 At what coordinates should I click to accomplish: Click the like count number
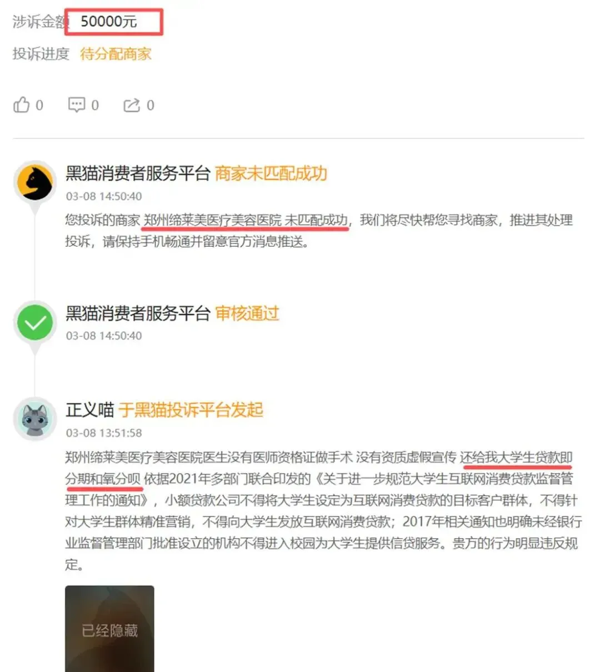[x=39, y=105]
